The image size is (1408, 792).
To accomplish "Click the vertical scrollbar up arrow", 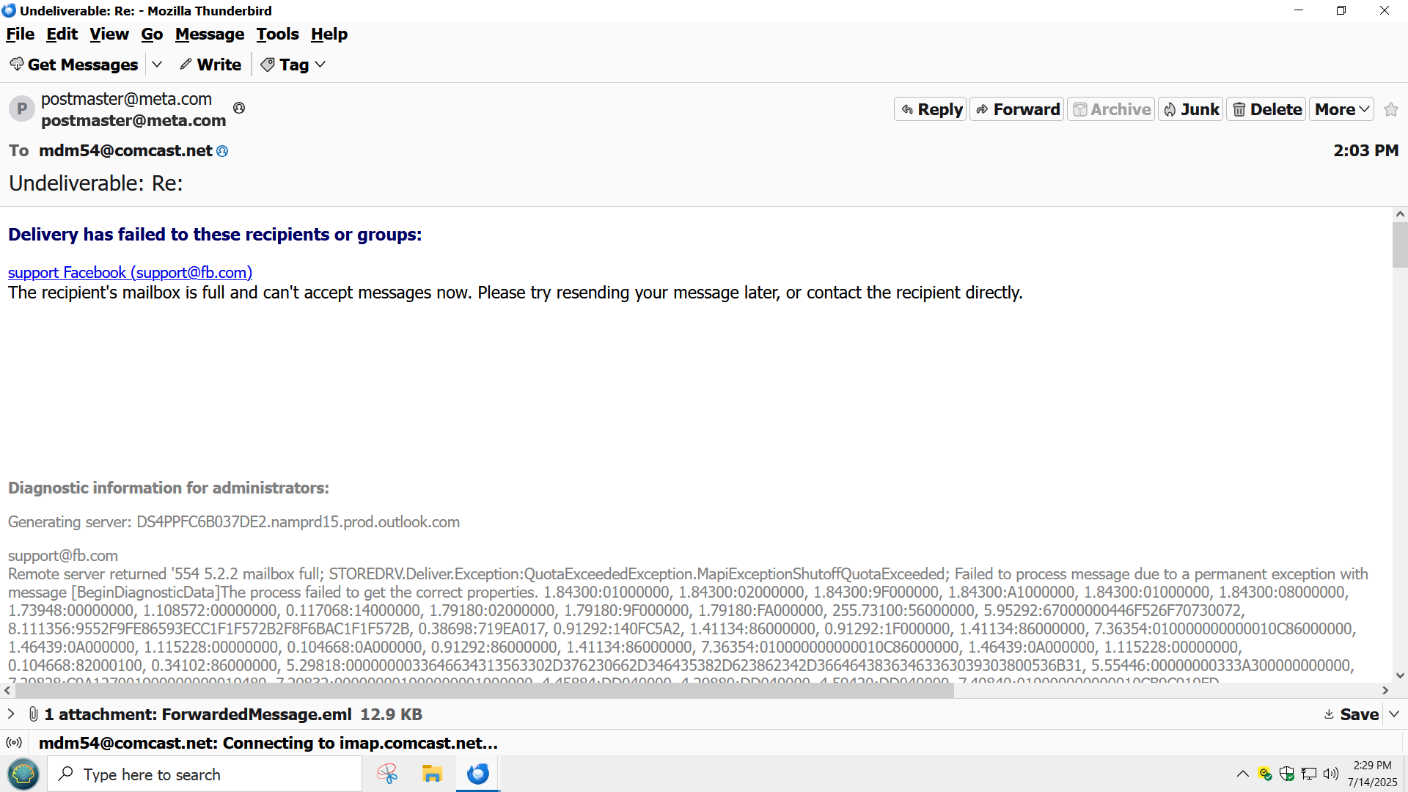I will click(x=1400, y=214).
